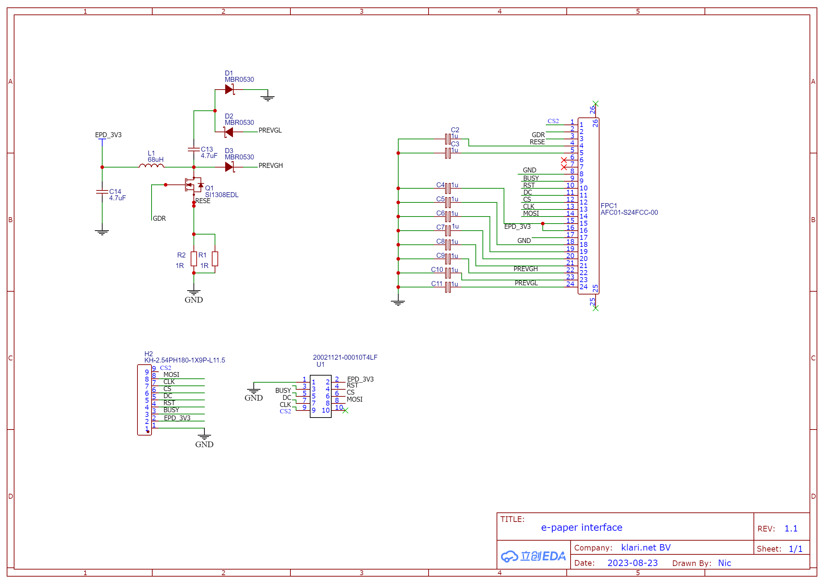Click the 4.7uF value of C13
The width and height of the screenshot is (824, 584).
point(209,156)
